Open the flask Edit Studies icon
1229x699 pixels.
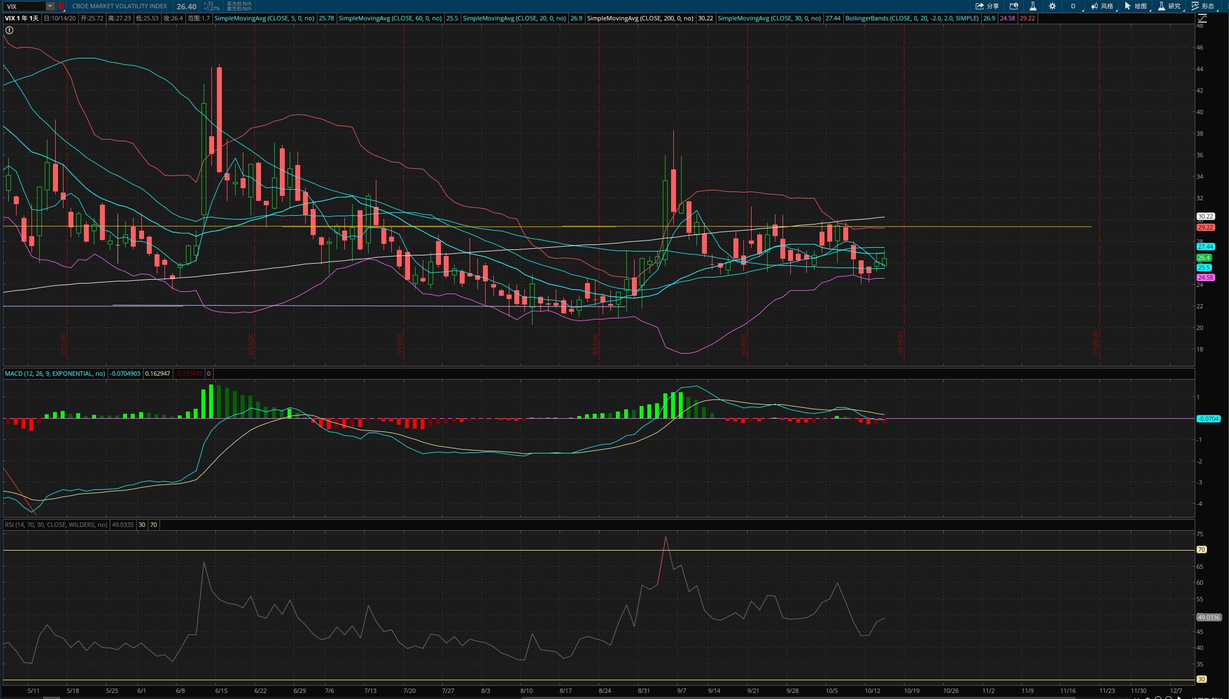[1033, 6]
